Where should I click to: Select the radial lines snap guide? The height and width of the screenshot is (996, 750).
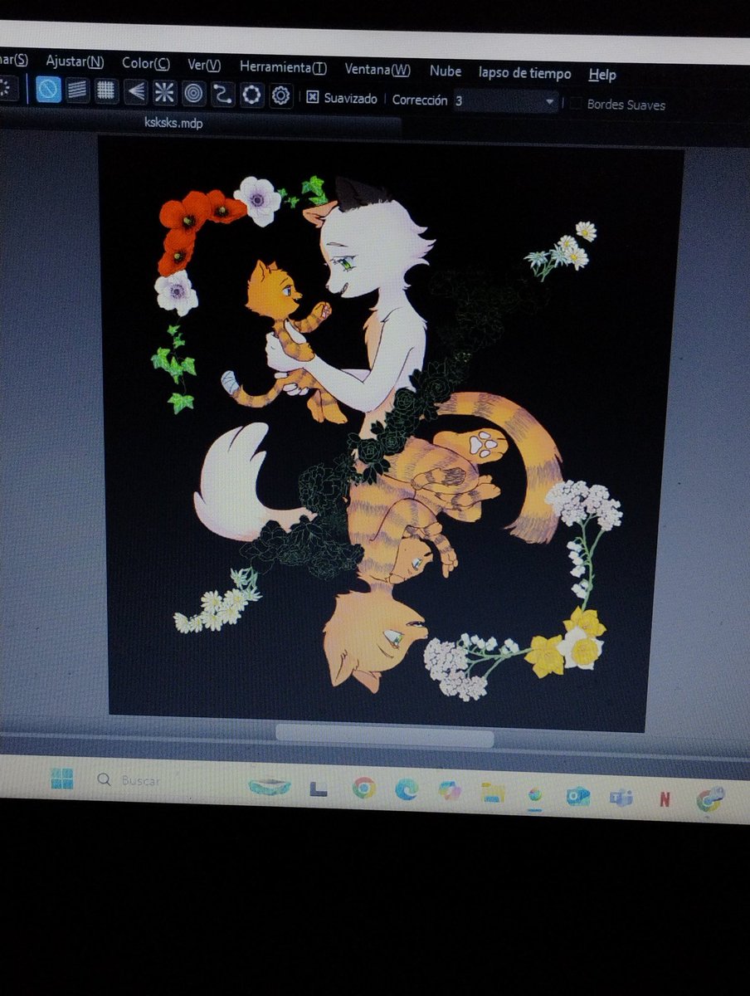coord(164,92)
